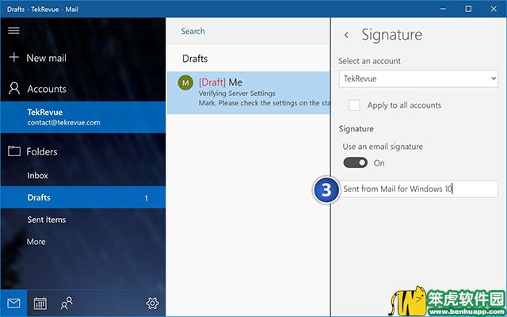Viewport: 507px width, 317px height.
Task: Switch to Mail view envelope icon
Action: [x=13, y=303]
